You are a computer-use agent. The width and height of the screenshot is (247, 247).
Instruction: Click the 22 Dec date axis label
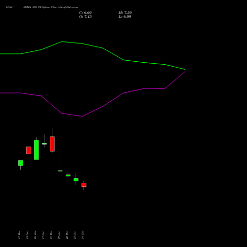click(x=67, y=235)
